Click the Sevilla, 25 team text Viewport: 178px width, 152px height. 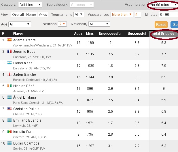[x=20, y=149]
